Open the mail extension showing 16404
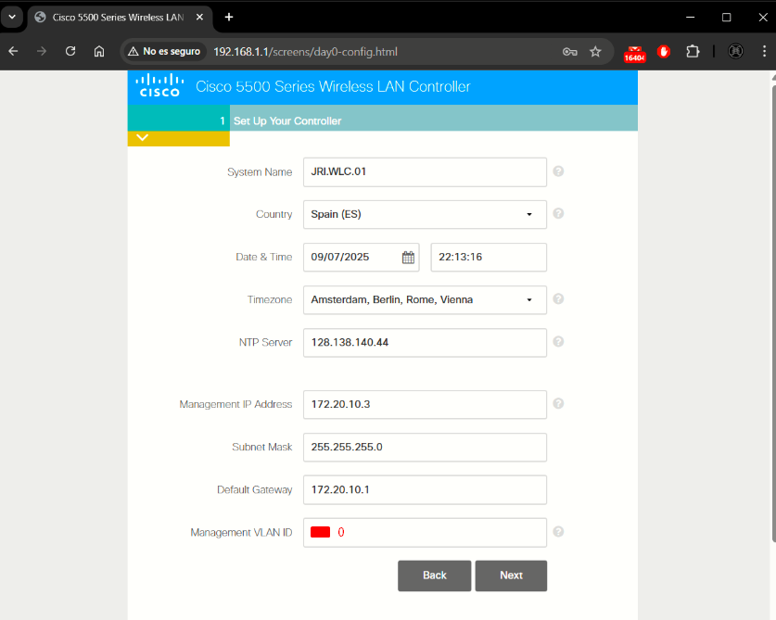This screenshot has width=776, height=620. click(634, 54)
